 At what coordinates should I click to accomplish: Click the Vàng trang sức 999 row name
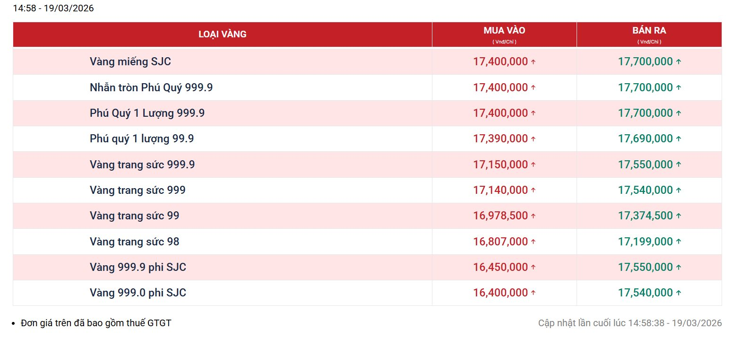point(138,190)
